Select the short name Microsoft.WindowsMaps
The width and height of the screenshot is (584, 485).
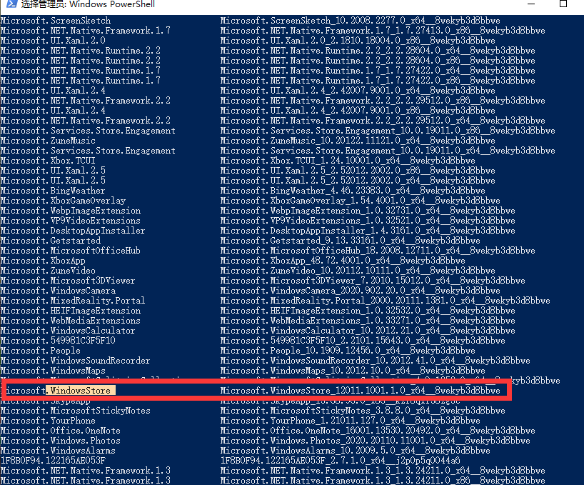53,371
